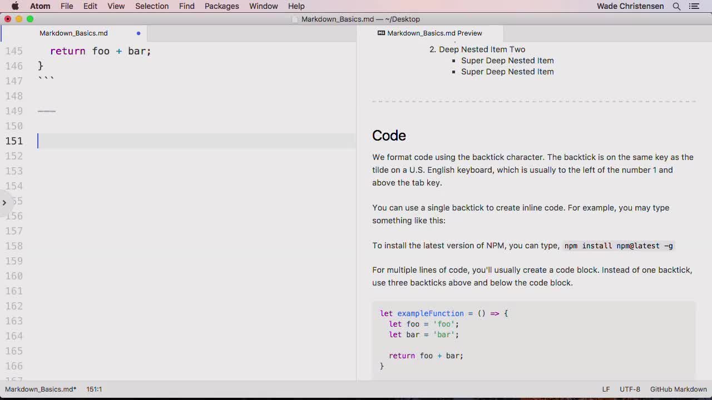Click closing brace on line 146
Image resolution: width=712 pixels, height=400 pixels.
(x=41, y=66)
